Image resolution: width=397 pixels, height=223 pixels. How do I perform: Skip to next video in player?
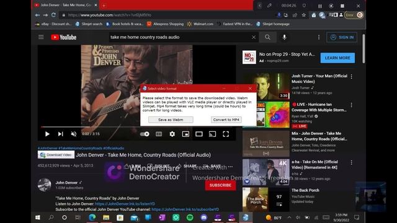tap(61, 134)
